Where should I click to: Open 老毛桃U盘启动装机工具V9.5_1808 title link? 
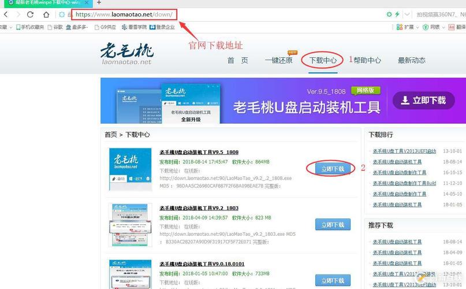(x=199, y=152)
